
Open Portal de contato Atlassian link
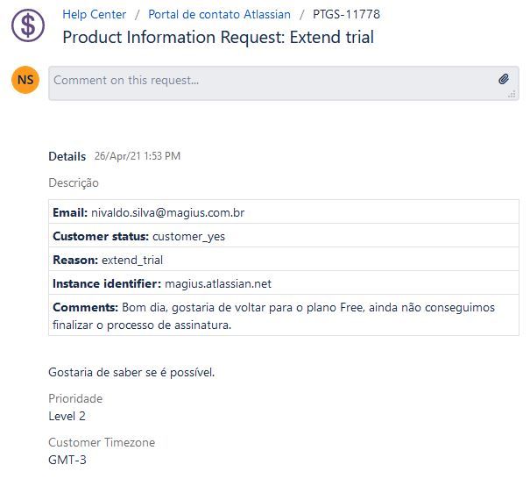(219, 15)
